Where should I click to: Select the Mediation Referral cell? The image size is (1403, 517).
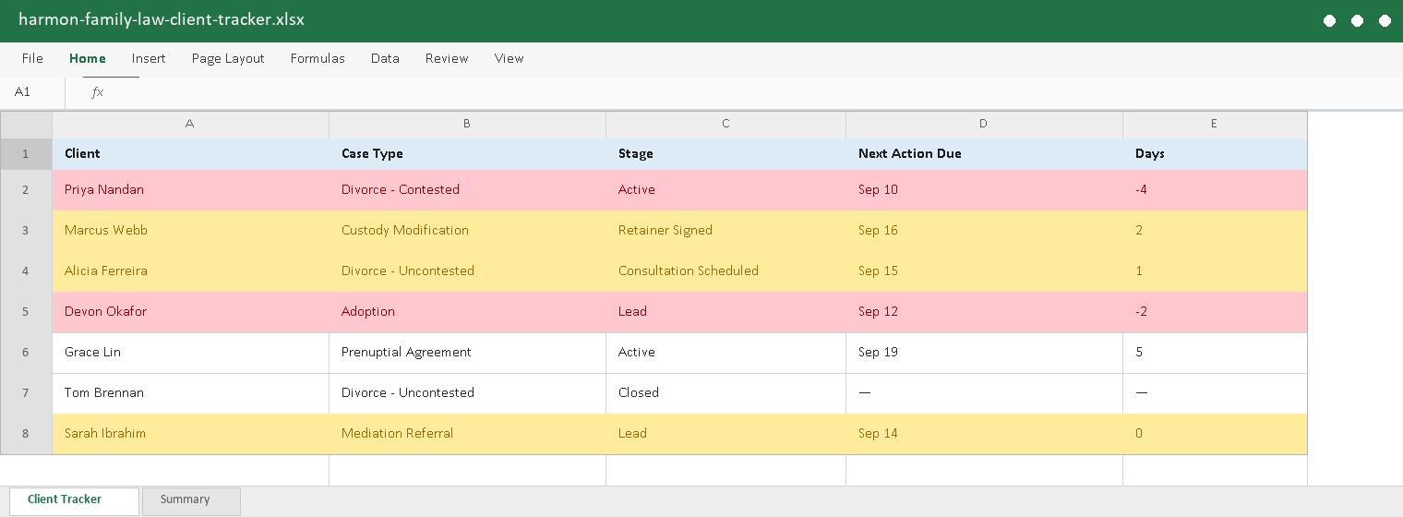pos(467,434)
